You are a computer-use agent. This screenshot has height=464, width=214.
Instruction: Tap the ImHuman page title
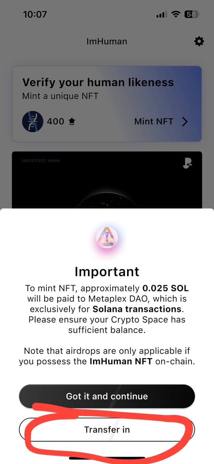pos(107,41)
